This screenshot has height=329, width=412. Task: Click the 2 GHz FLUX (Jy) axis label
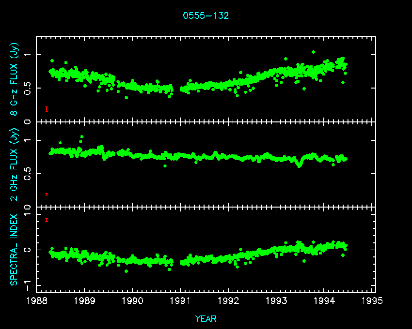[14, 164]
